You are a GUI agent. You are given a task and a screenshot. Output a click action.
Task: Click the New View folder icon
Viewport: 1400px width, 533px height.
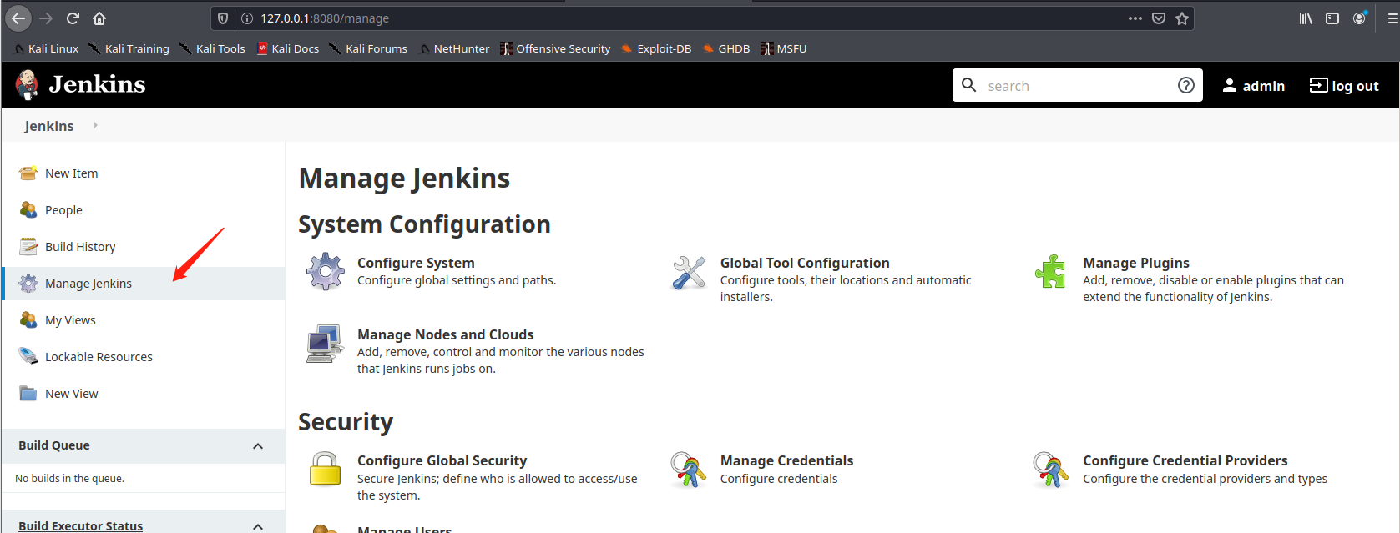click(x=28, y=394)
